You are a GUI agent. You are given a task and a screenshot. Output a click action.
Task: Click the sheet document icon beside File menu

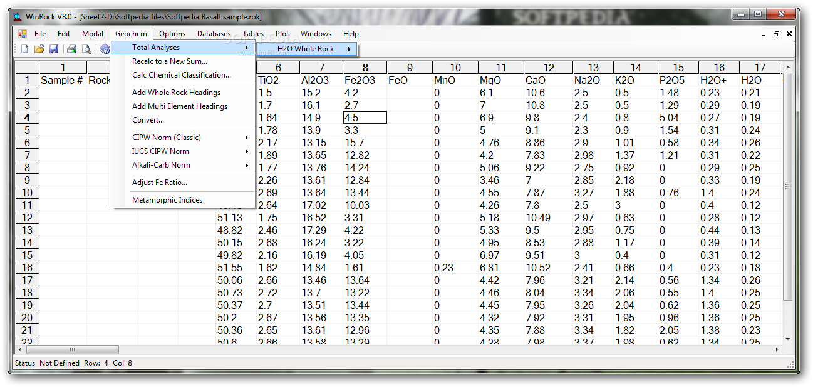tap(23, 34)
